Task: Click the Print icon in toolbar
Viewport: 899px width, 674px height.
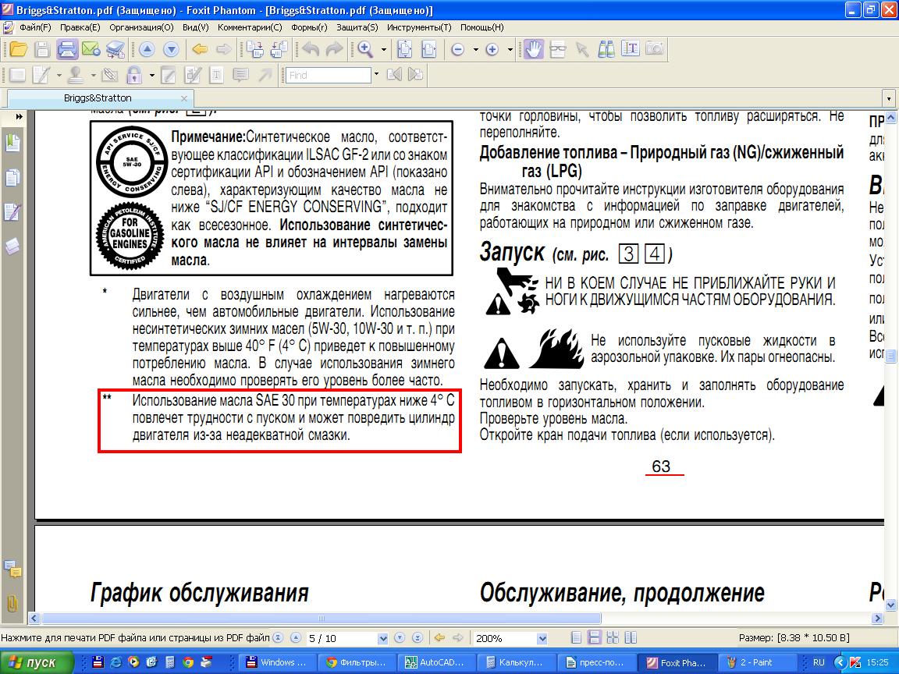Action: click(67, 49)
